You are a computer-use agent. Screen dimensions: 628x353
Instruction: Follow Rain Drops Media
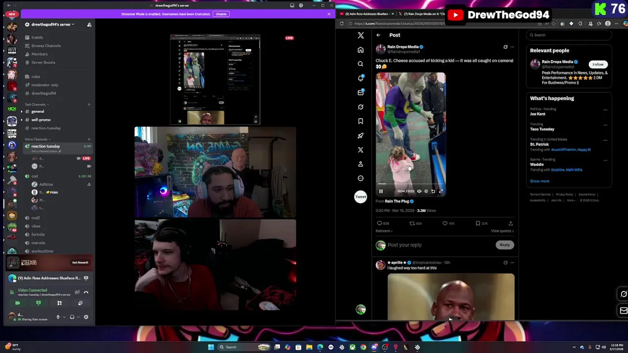(598, 64)
